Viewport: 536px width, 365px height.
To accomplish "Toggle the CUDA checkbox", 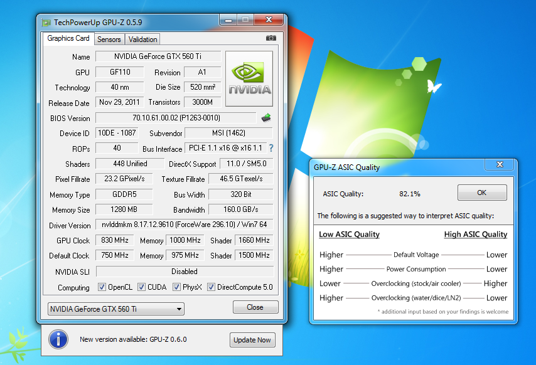I will click(141, 287).
